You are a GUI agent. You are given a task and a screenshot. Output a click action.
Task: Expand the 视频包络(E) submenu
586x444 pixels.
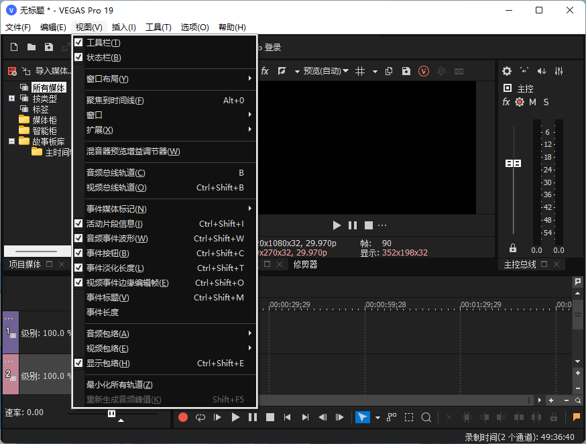165,348
